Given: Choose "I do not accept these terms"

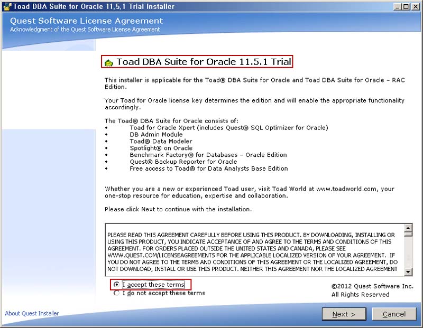Looking at the screenshot, I should click(117, 293).
